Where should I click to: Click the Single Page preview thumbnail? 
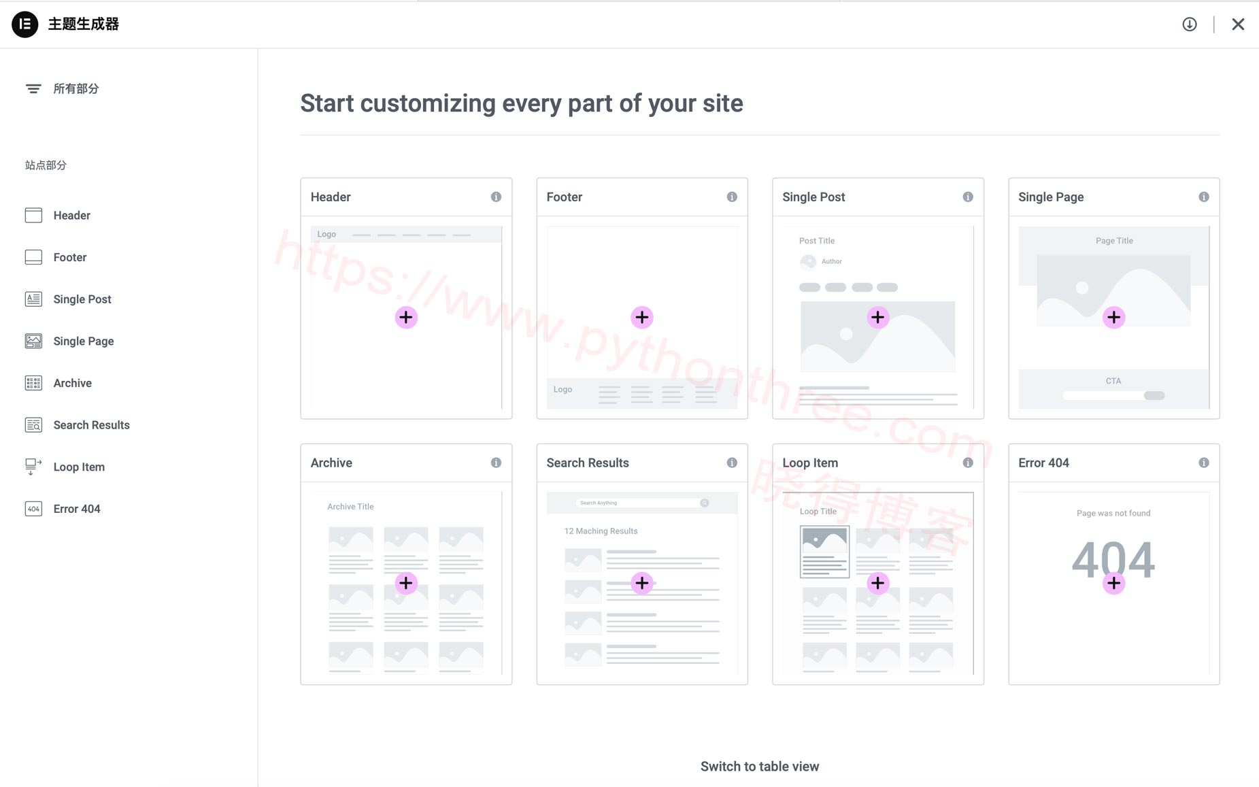1113,318
